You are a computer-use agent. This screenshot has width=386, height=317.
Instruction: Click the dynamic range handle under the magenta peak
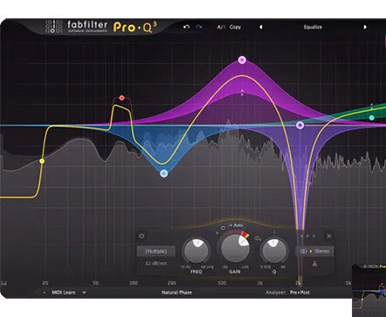coord(242,93)
